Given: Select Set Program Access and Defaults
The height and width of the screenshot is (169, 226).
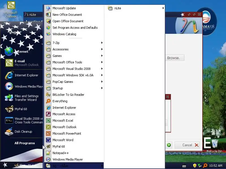Looking at the screenshot, I should (75, 28).
